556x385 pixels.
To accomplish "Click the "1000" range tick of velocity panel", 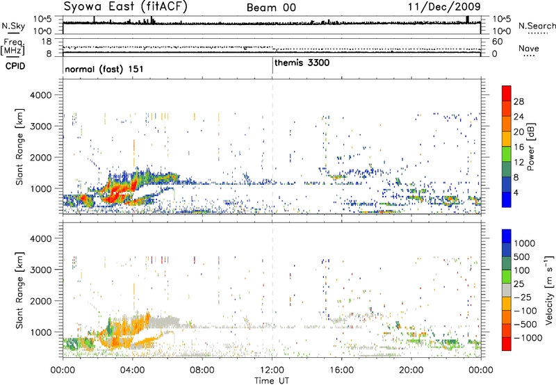I will point(41,331).
